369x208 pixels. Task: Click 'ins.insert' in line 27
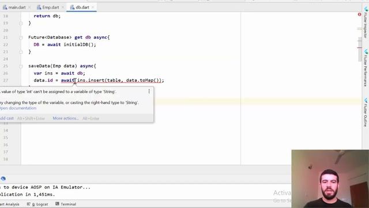point(91,80)
